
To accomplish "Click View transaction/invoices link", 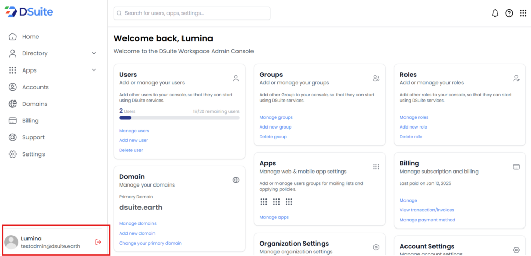I will tap(427, 210).
